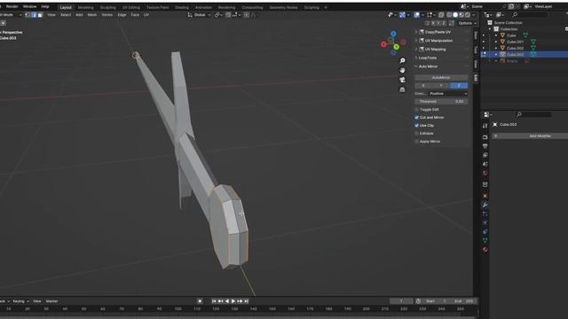Toggle the auto keying record button
This screenshot has height=319, width=568.
(x=200, y=301)
